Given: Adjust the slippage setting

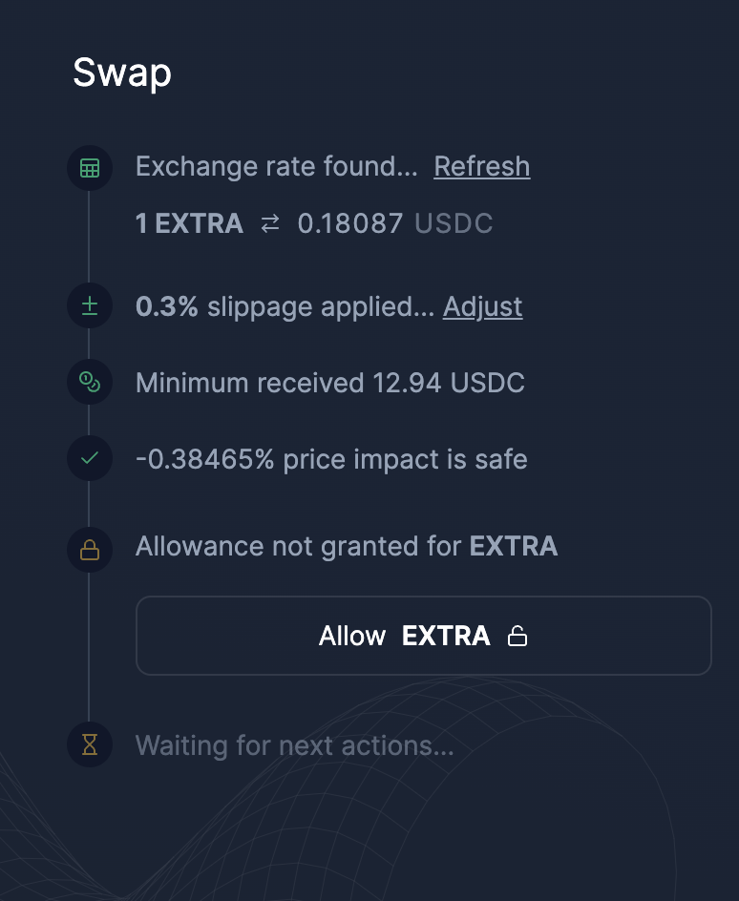Looking at the screenshot, I should tap(482, 306).
